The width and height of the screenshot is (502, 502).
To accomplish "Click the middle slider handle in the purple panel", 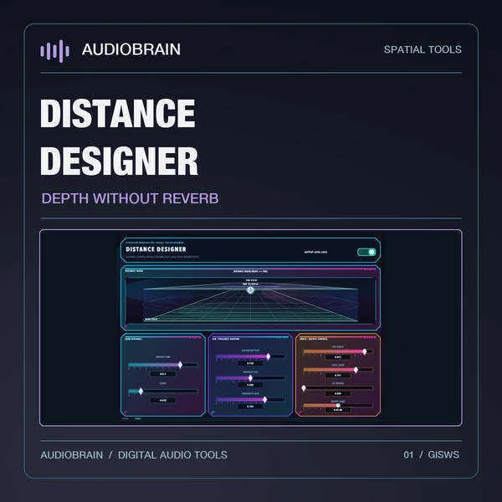I will pos(250,378).
